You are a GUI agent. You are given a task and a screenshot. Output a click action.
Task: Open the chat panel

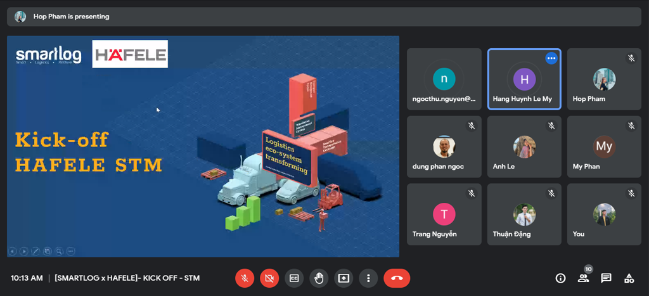(606, 278)
